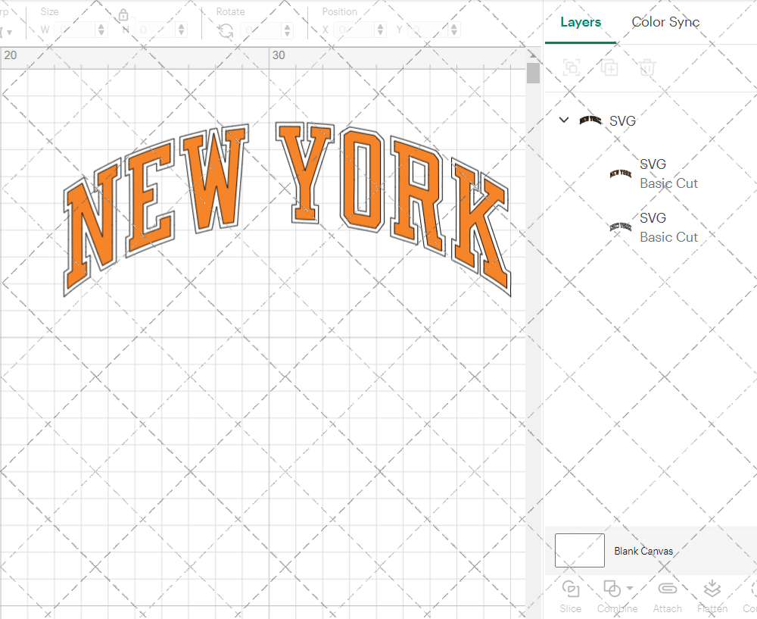This screenshot has width=757, height=619.
Task: Select the Flatten tool
Action: point(712,596)
